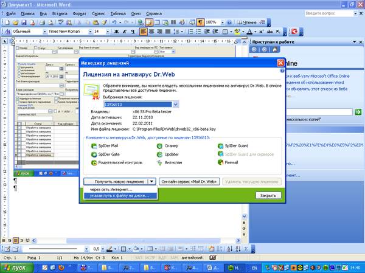Click the Print icon in Word toolbar
This screenshot has height=273, width=365.
(42, 22)
